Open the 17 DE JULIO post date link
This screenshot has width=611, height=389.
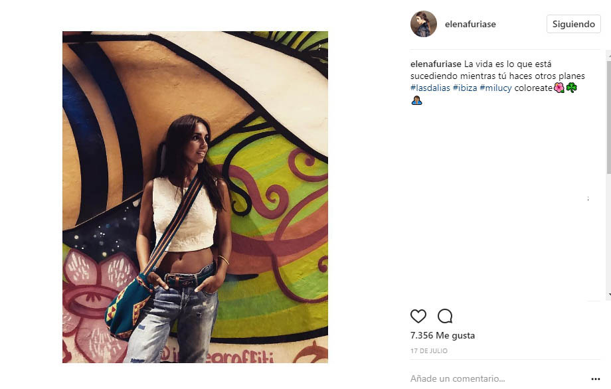(429, 351)
